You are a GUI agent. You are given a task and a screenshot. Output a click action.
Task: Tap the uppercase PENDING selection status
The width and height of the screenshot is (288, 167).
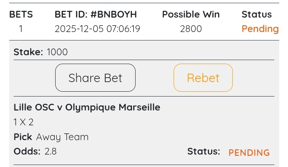pos(249,153)
